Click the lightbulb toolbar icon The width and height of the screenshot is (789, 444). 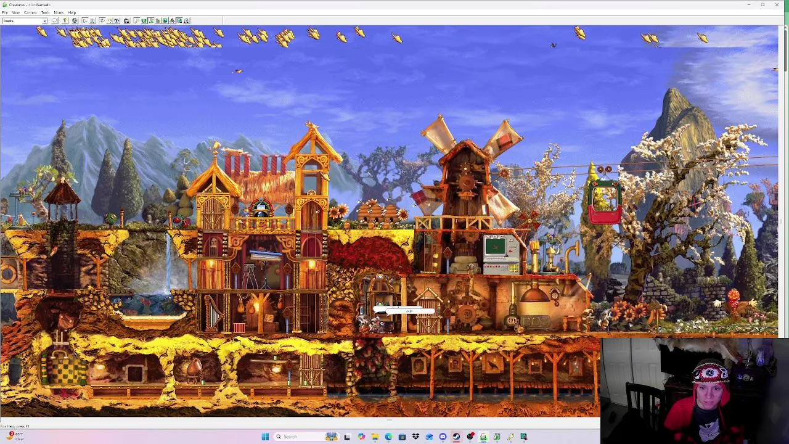click(65, 21)
